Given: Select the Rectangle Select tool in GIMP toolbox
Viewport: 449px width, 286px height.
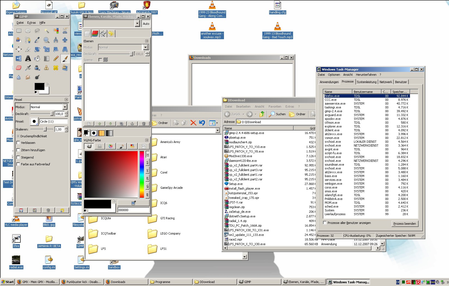Looking at the screenshot, I should 19,31.
